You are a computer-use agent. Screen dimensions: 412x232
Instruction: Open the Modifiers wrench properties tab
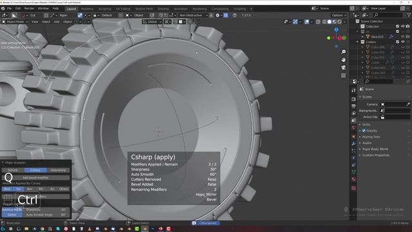(x=353, y=144)
